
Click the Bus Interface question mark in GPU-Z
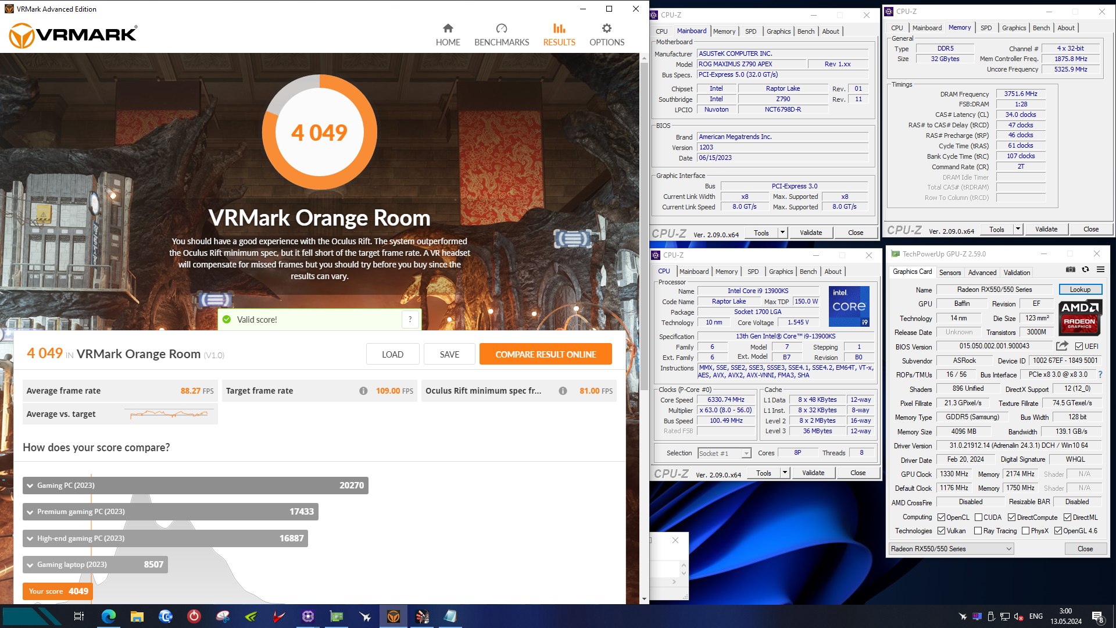point(1100,374)
